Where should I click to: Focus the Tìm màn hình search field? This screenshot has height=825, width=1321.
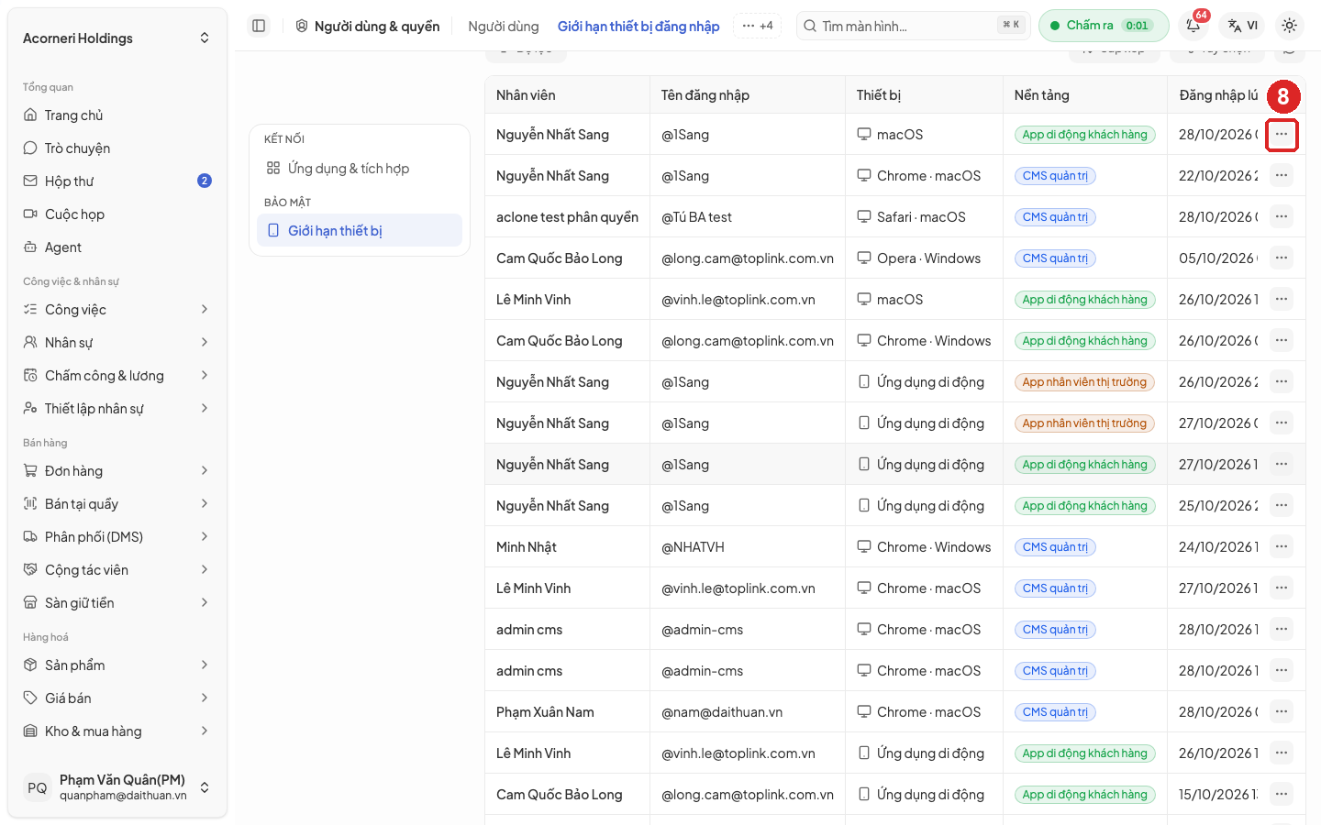914,26
